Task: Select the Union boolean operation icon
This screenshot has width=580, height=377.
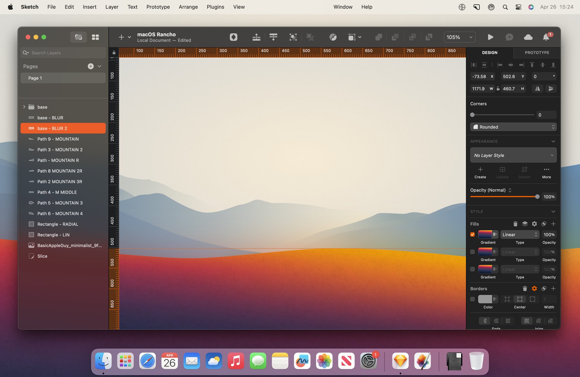Action: point(379,37)
